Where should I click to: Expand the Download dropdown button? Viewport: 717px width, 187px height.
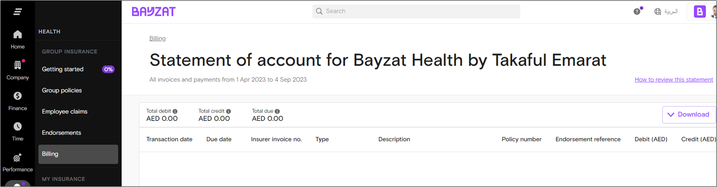pyautogui.click(x=689, y=114)
